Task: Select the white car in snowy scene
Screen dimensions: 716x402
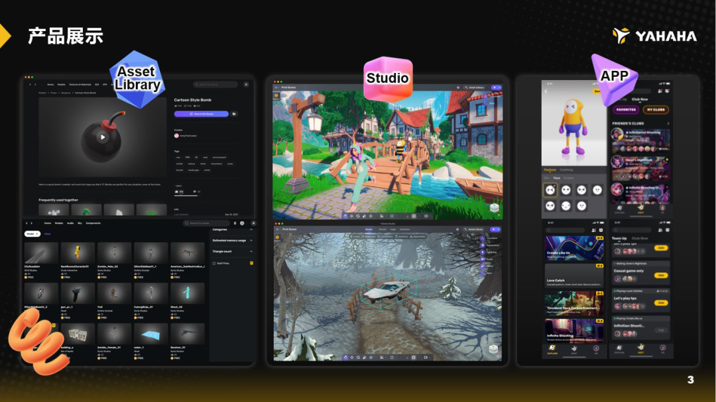Action: (388, 290)
